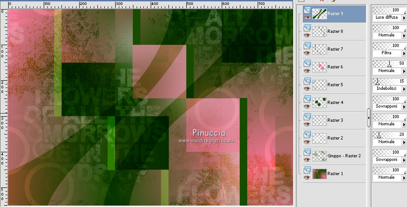Select the layer named Raster 8

pos(335,31)
